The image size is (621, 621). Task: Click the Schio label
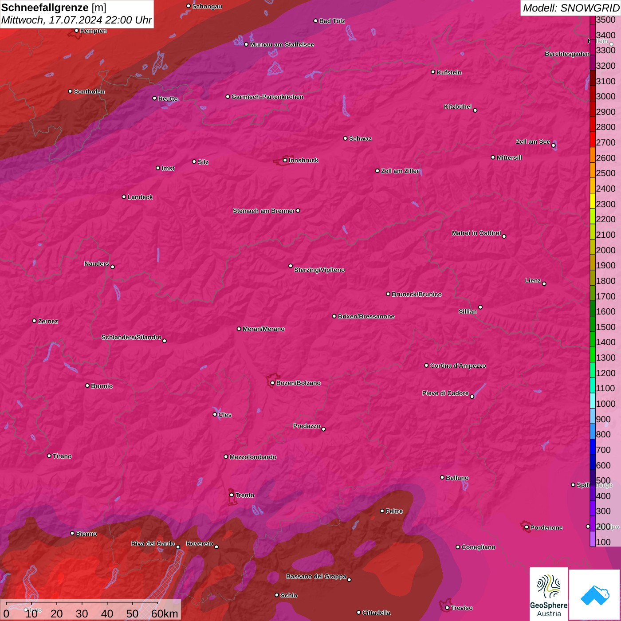tap(289, 595)
